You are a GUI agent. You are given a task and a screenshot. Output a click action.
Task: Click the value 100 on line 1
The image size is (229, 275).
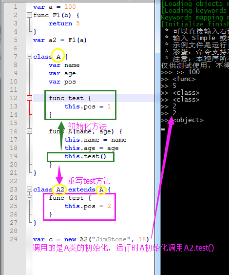click(x=70, y=7)
